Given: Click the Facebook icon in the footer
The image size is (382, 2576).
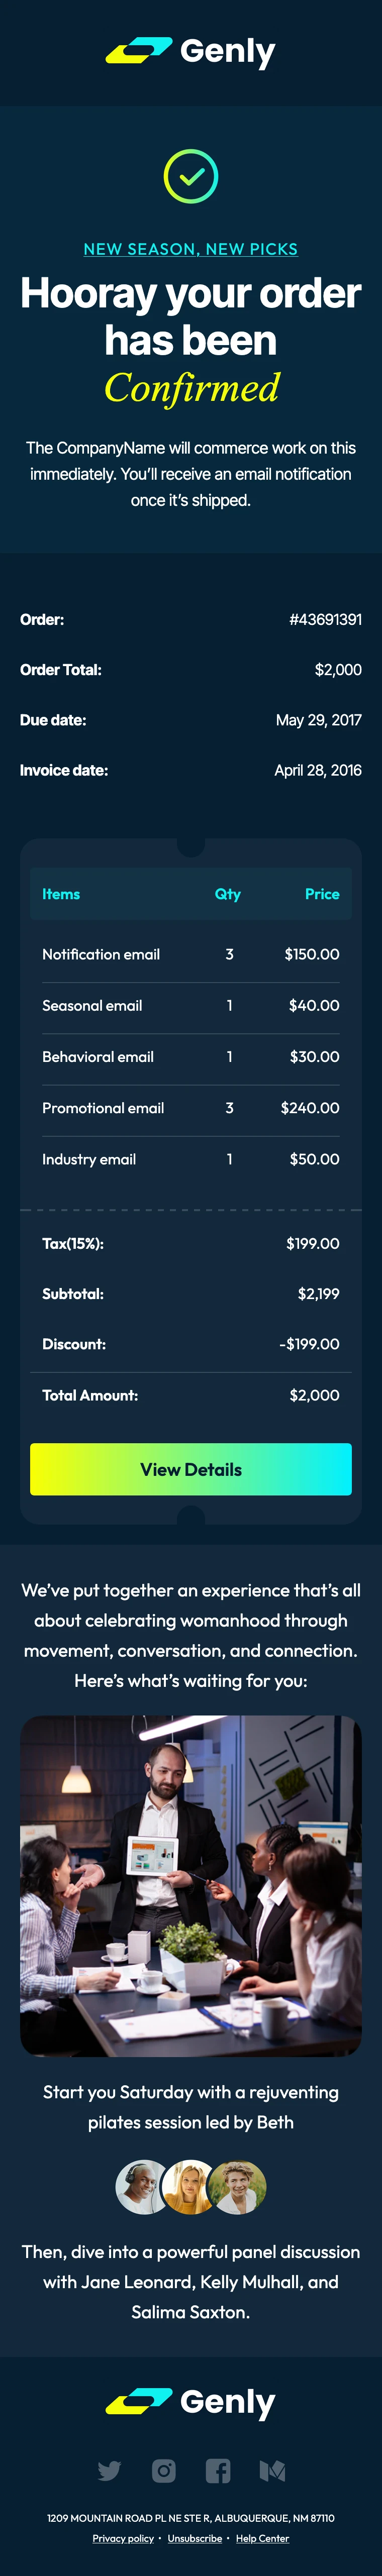Looking at the screenshot, I should click(x=218, y=2471).
